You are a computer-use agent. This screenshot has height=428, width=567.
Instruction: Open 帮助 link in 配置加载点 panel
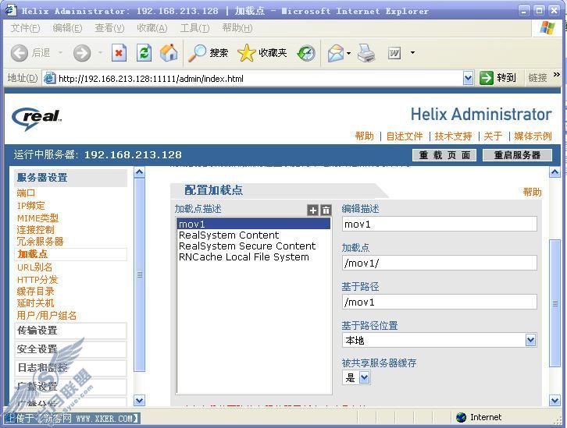click(x=533, y=192)
